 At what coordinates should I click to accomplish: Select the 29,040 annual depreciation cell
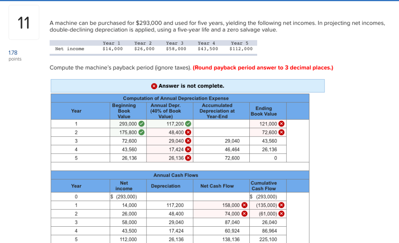(x=170, y=141)
